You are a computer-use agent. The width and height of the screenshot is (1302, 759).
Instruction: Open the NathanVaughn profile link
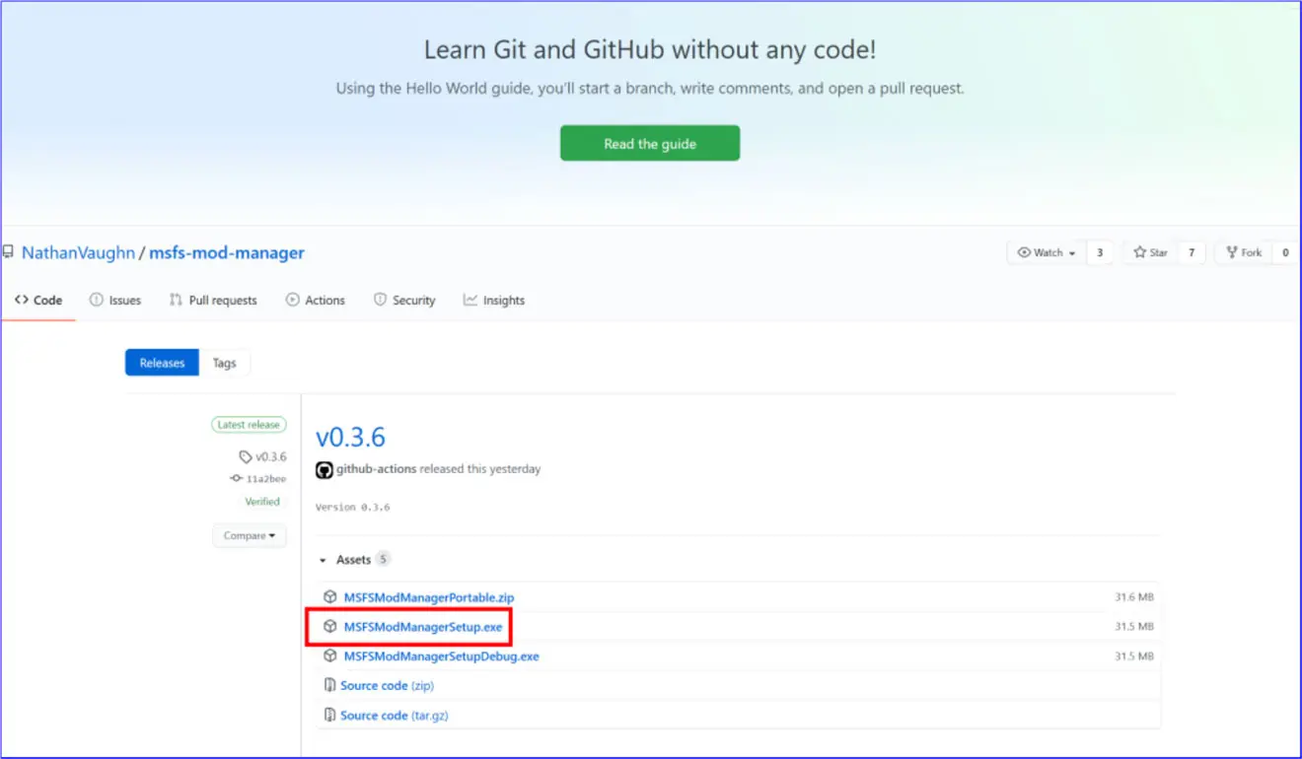pos(78,253)
